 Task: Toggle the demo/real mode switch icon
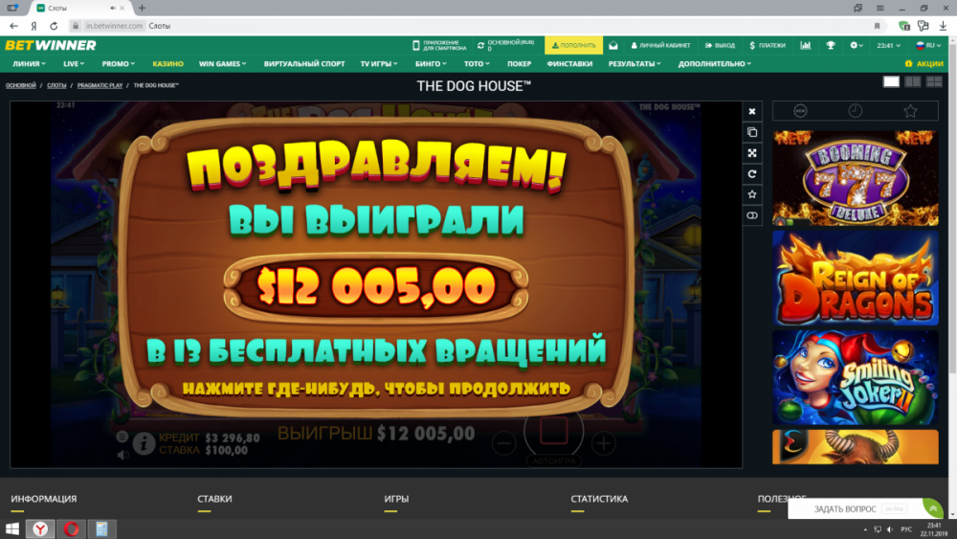[x=752, y=214]
